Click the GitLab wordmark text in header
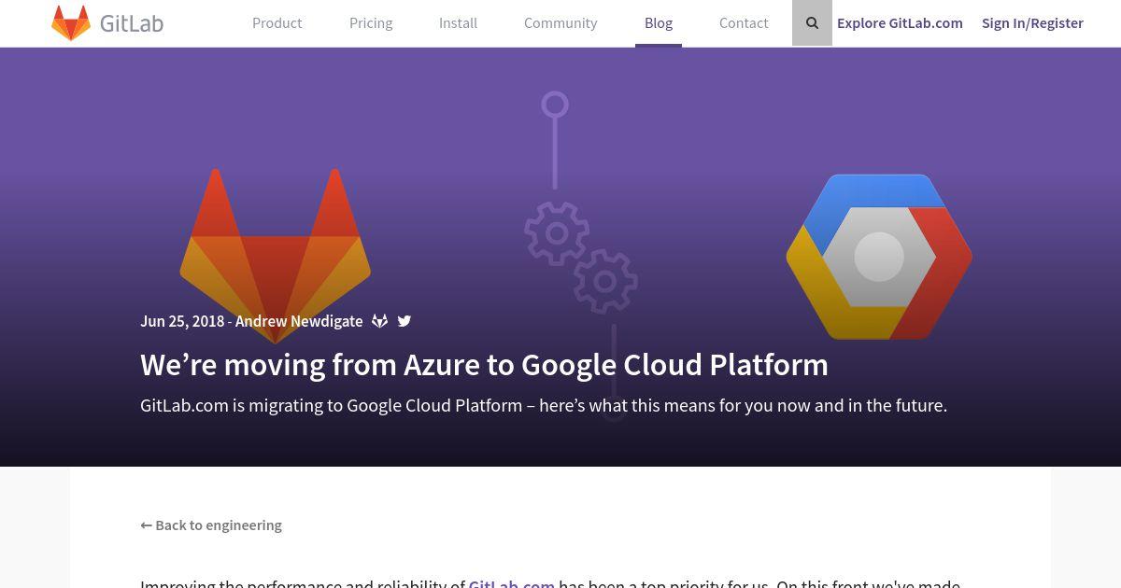Viewport: 1121px width, 588px height. [132, 23]
